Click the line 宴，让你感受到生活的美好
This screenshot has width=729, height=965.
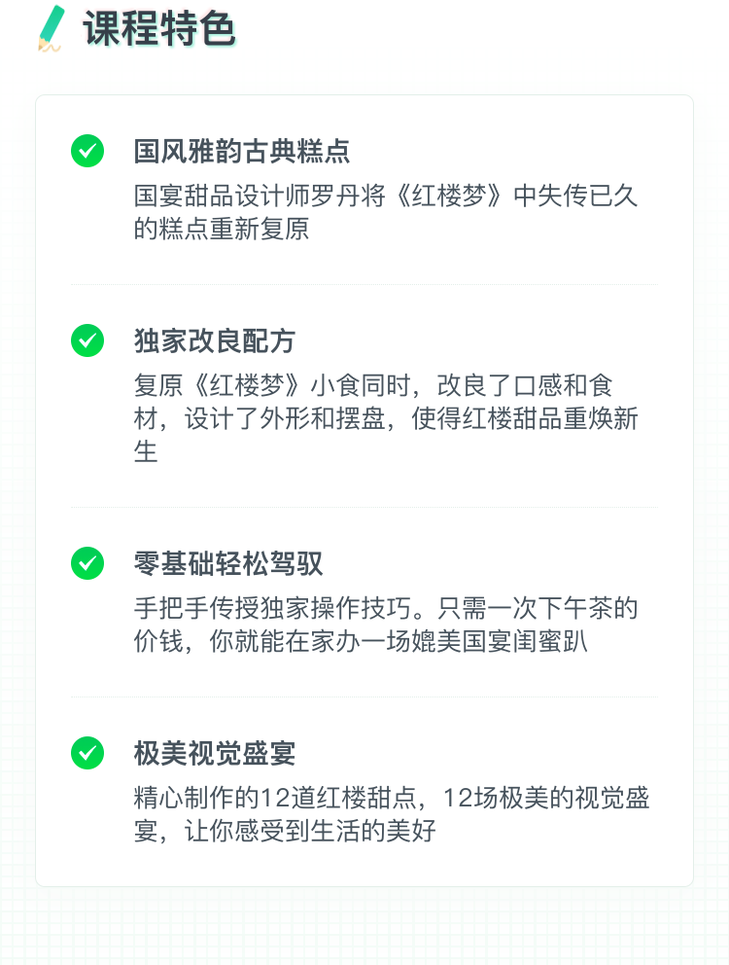[285, 832]
